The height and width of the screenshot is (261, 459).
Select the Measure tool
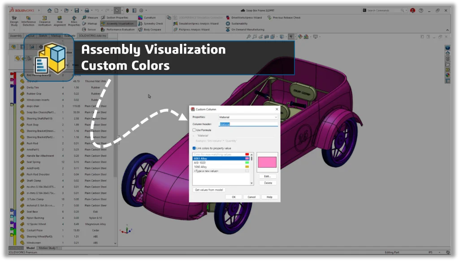tap(90, 17)
